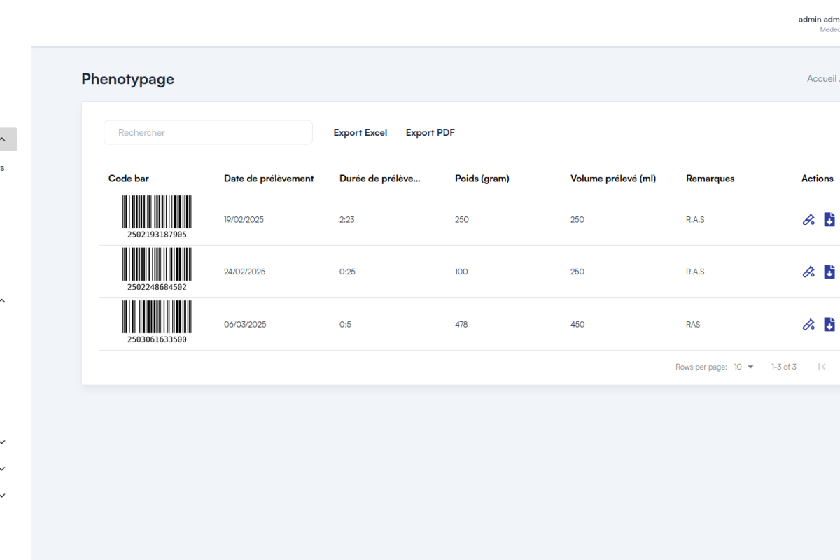Viewport: 840px width, 560px height.
Task: Click the download file icon for barcode 2502193187905
Action: tap(829, 220)
